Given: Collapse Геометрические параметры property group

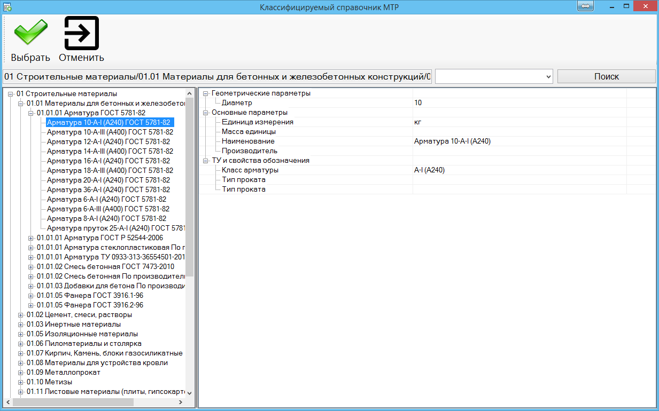Looking at the screenshot, I should click(x=205, y=93).
